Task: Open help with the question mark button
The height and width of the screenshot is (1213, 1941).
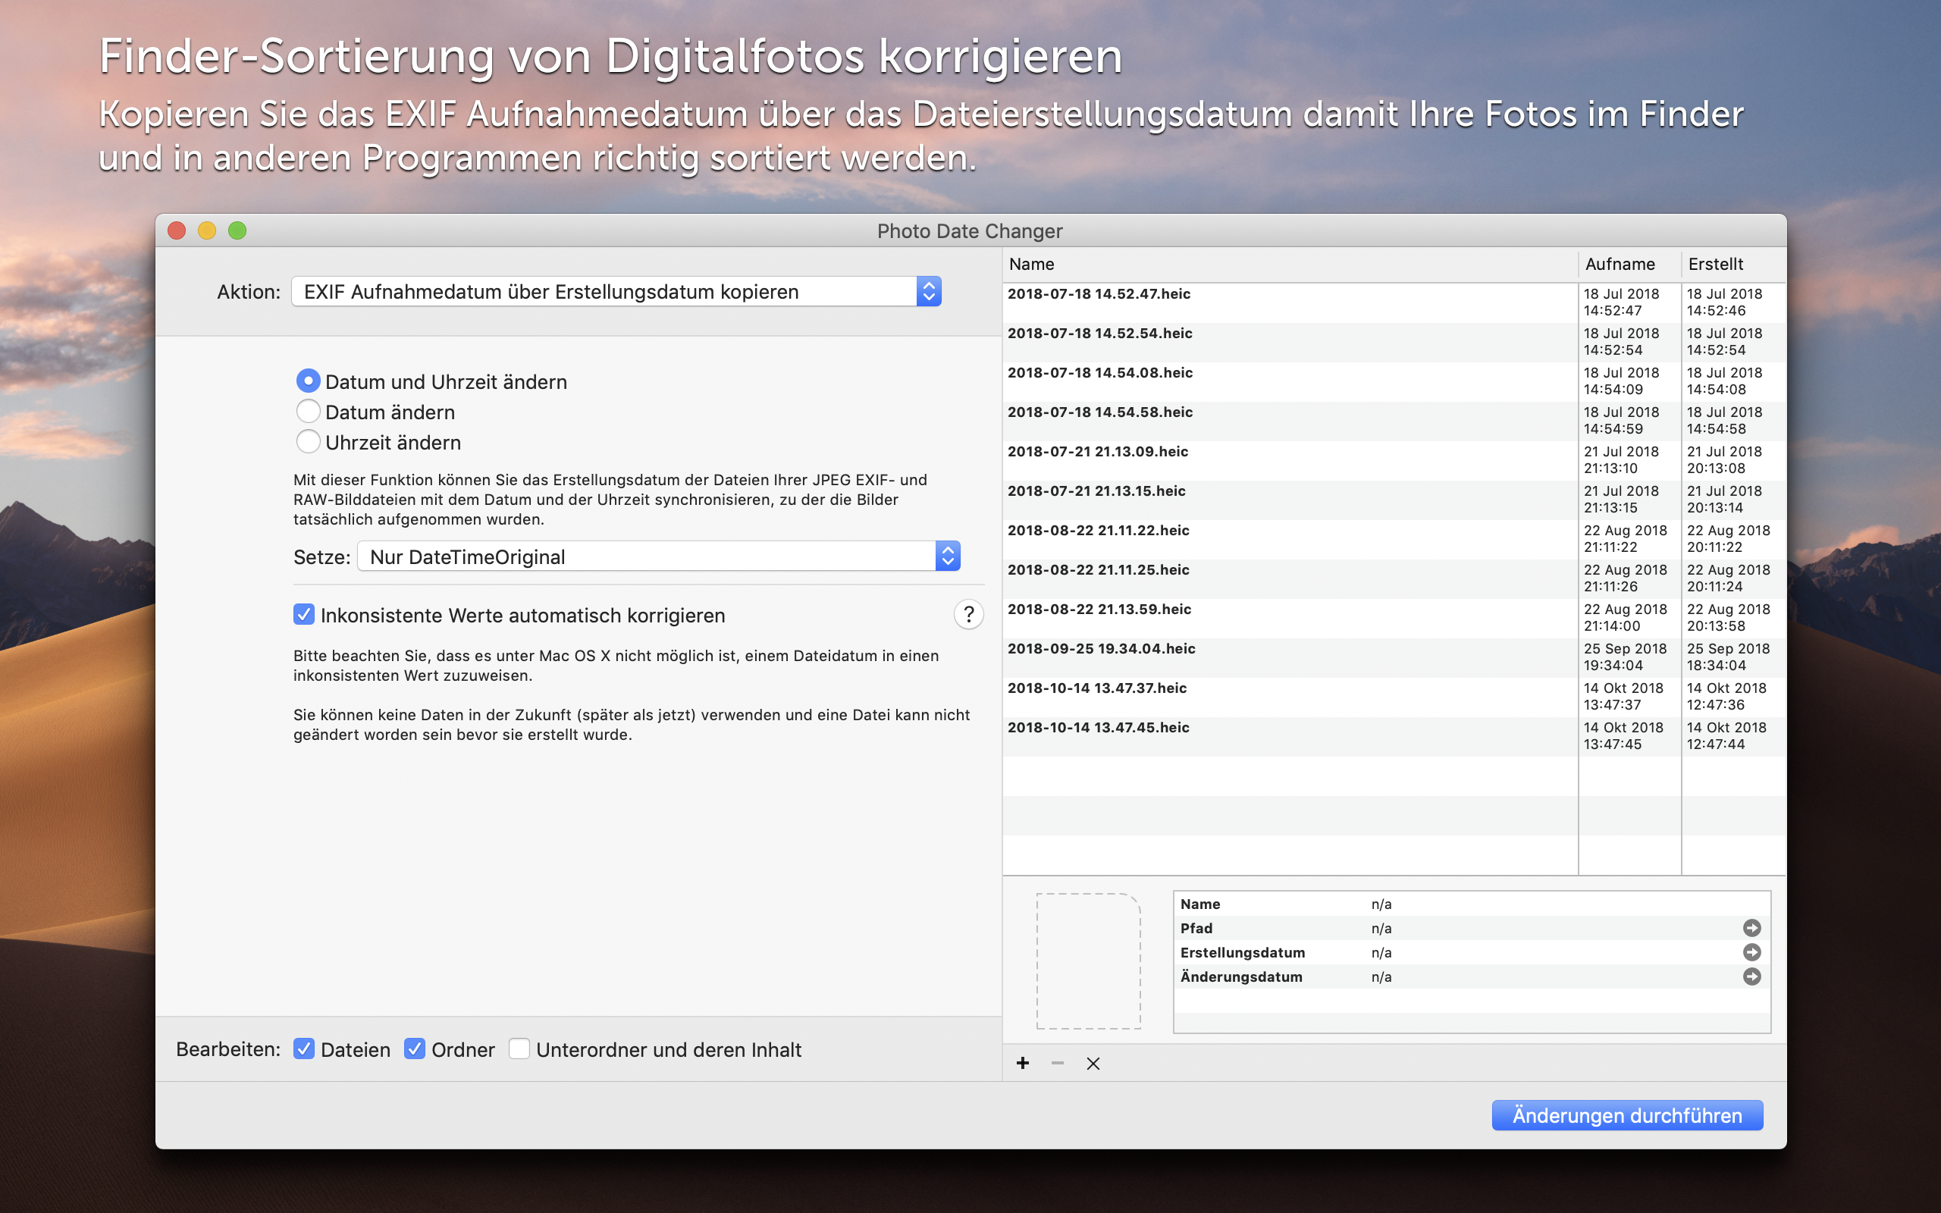Action: 968,615
